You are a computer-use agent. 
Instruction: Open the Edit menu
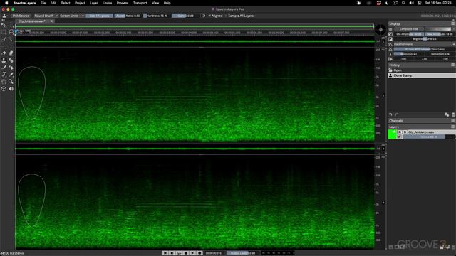(53, 3)
